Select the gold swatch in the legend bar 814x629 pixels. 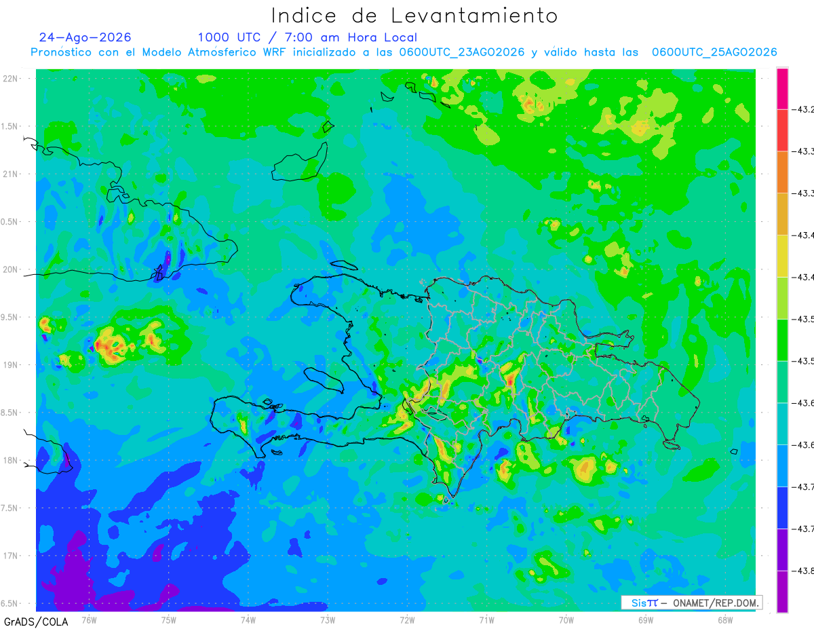click(x=782, y=214)
